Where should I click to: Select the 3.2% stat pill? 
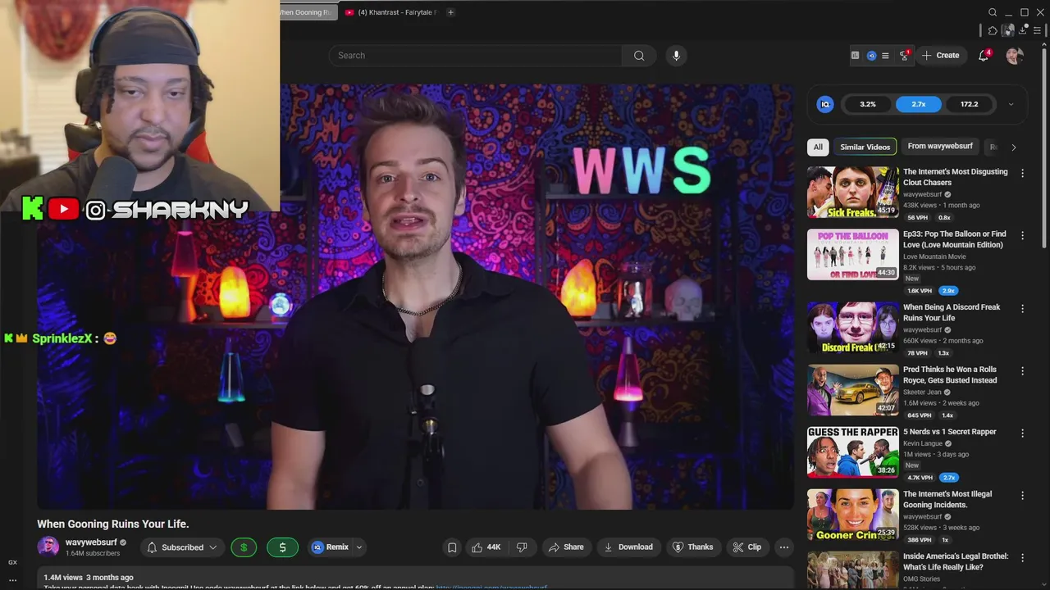[868, 104]
